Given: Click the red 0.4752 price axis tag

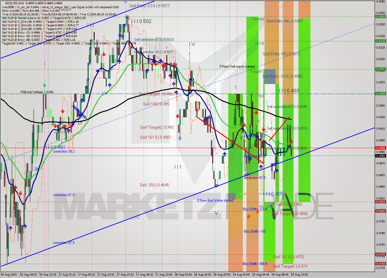Looking at the screenshot, I should 380,254.
